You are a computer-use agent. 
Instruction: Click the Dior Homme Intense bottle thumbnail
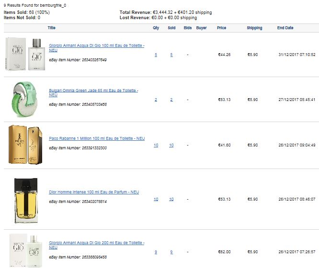[x=26, y=201]
